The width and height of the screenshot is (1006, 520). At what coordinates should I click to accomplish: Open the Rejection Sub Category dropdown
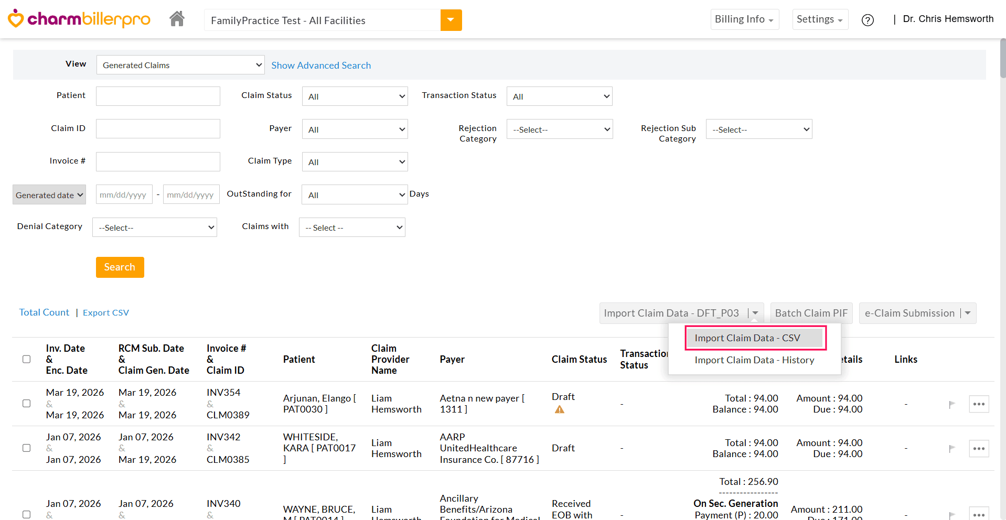pyautogui.click(x=759, y=129)
